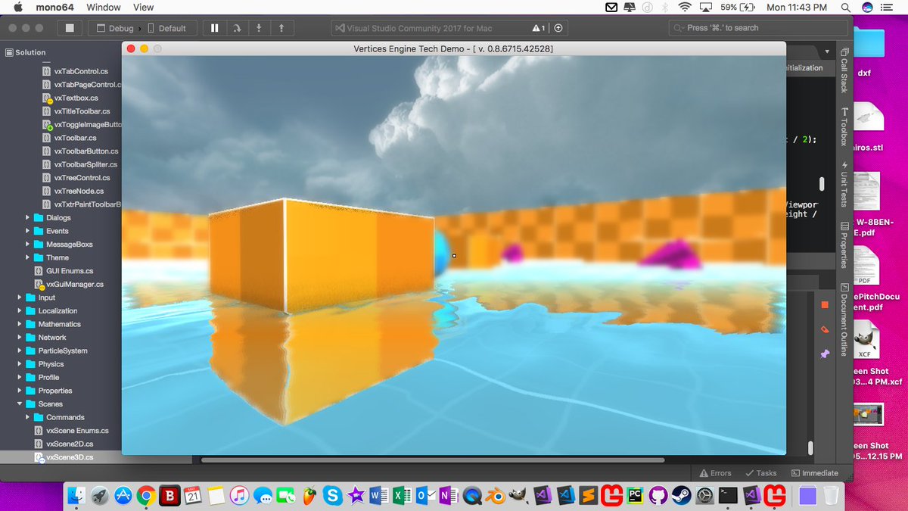Click the Solution pad header

pos(26,52)
